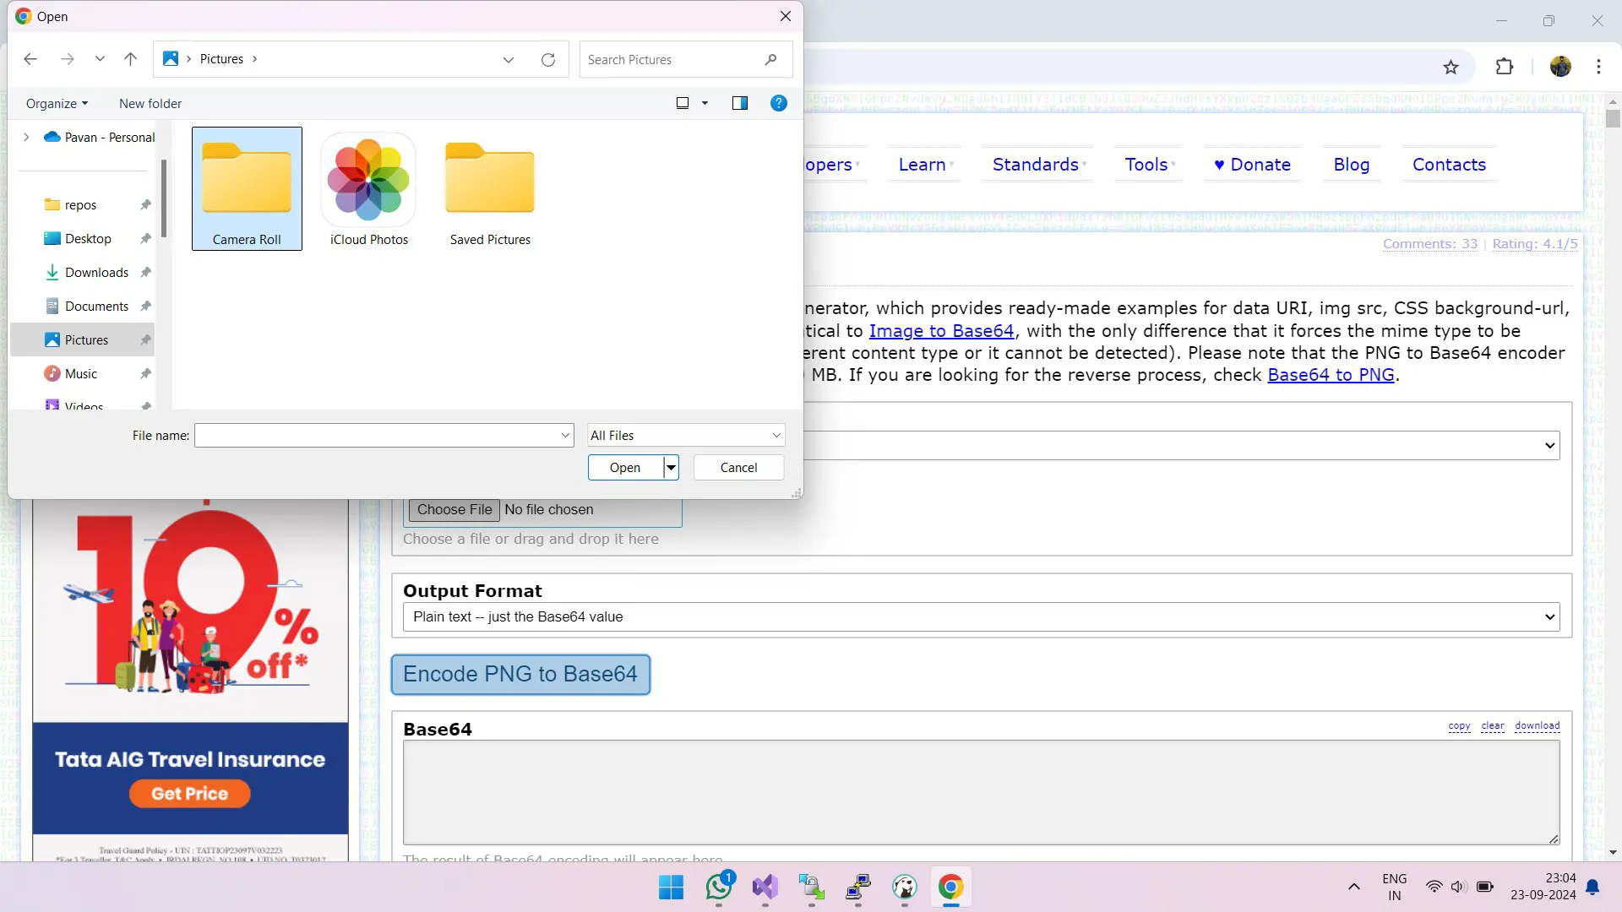Click the Choose File button
This screenshot has height=912, width=1622.
[x=454, y=510]
